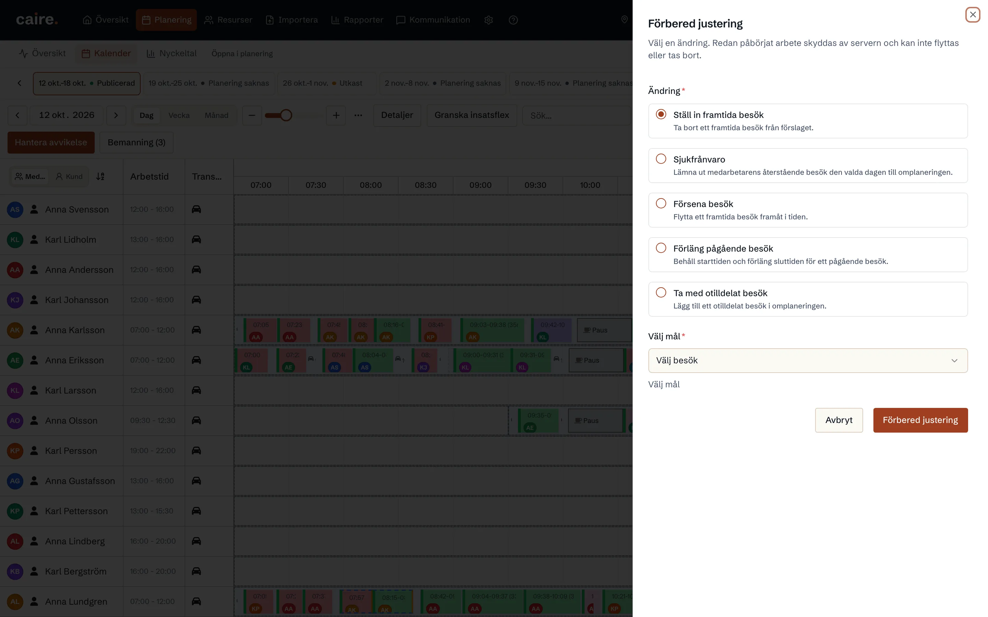Click the Sök... search field
The image size is (988, 617).
point(577,116)
